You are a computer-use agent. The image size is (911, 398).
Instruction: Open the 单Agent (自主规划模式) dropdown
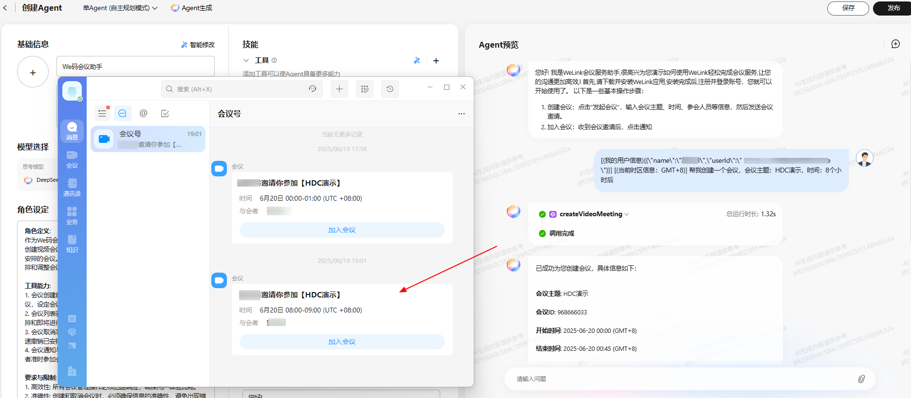(120, 8)
